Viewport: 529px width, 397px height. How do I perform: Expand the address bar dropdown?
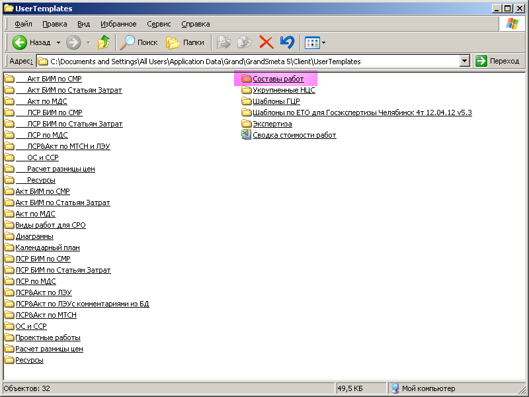click(464, 61)
